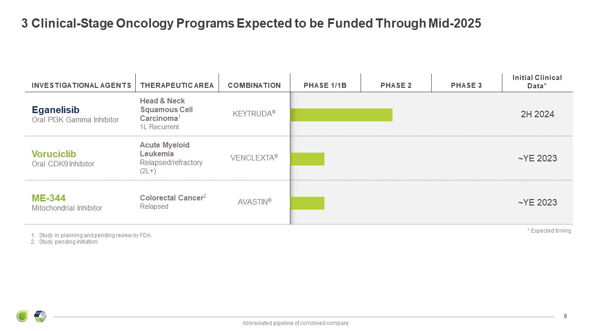This screenshot has height=331, width=589.
Task: Click the Initial Clinical Data header
Action: (537, 81)
